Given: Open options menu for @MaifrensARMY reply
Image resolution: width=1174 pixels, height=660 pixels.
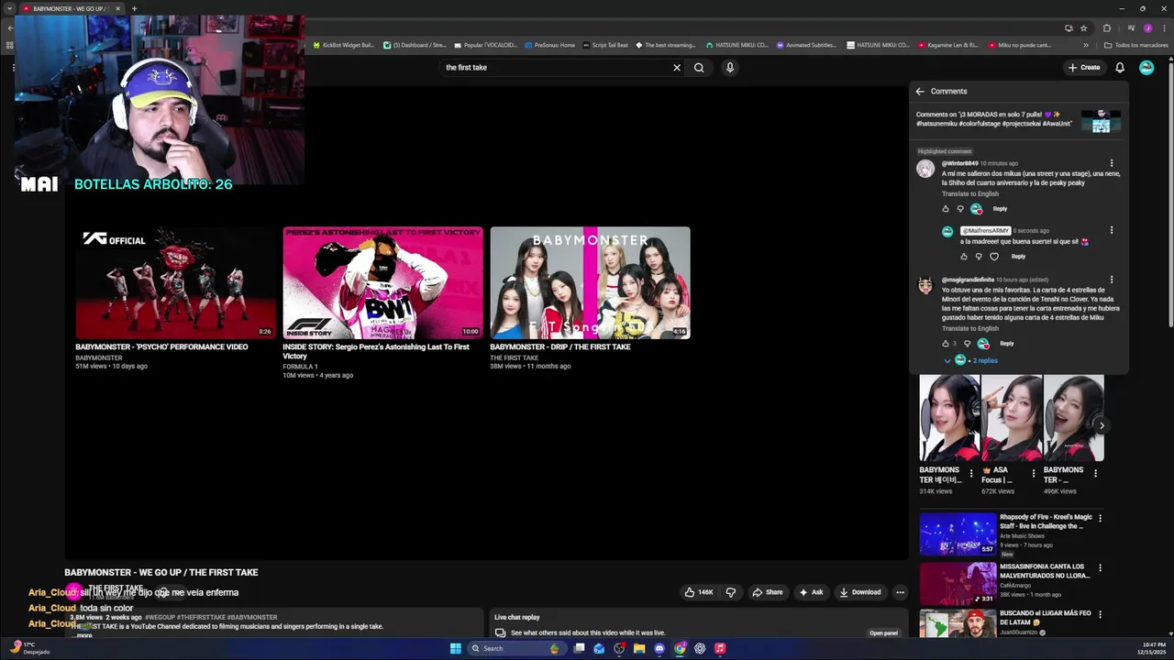Looking at the screenshot, I should [1112, 230].
